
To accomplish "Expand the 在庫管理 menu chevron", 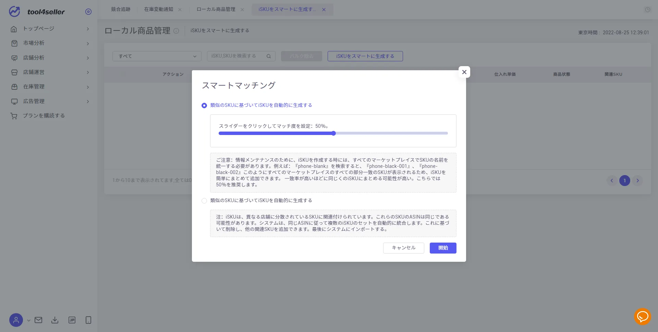I will 88,87.
